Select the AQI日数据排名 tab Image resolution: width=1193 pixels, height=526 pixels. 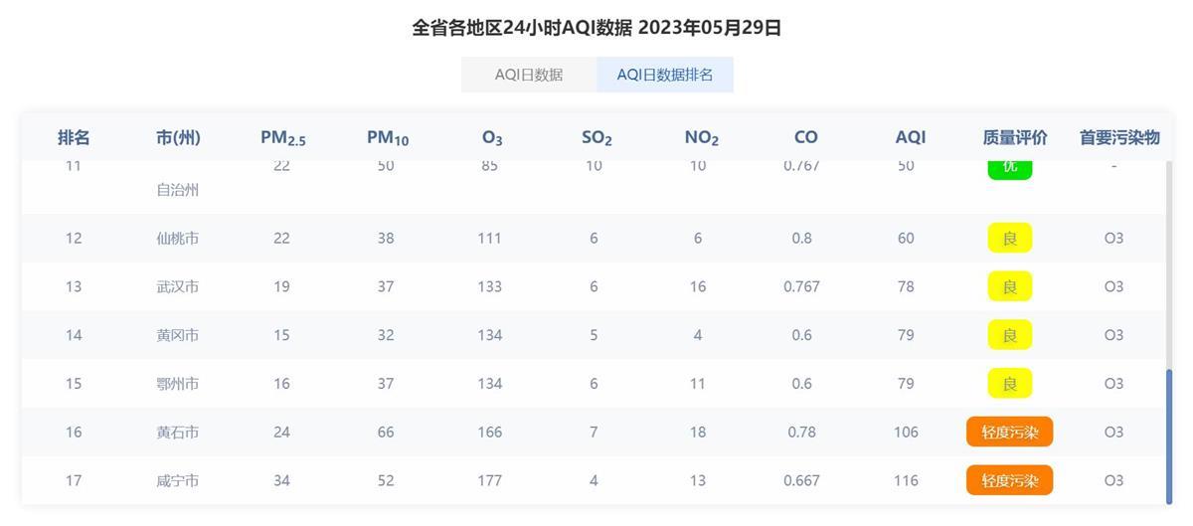click(x=665, y=75)
